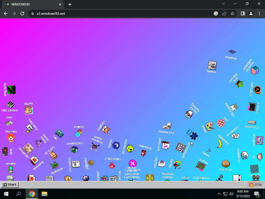Launch the Calc calculator icon
This screenshot has width=265, height=199.
[x=59, y=133]
